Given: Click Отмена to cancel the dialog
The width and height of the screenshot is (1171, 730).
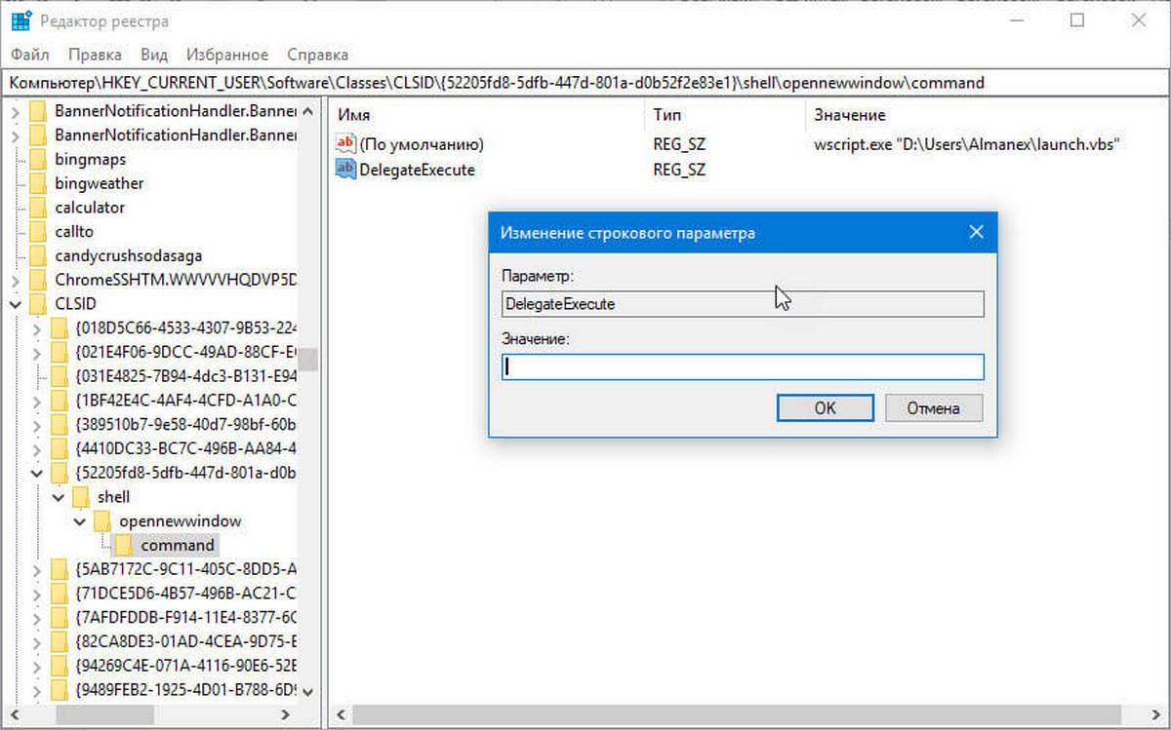Looking at the screenshot, I should tap(934, 407).
